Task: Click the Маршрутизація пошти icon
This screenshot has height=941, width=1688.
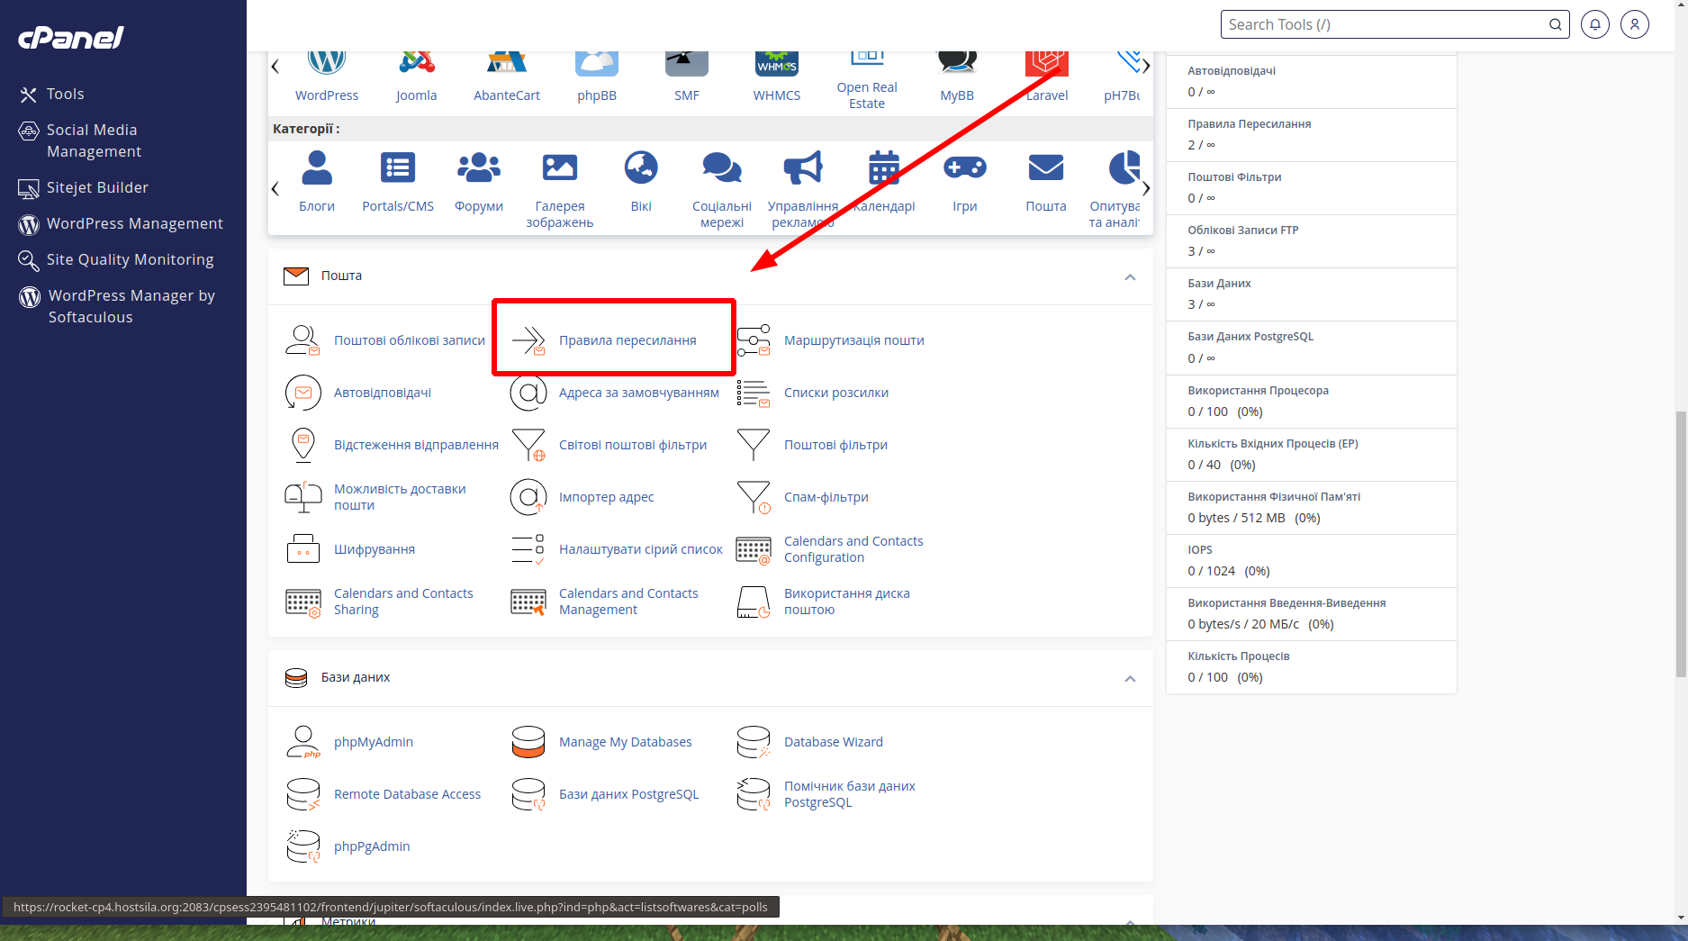Action: pos(753,340)
